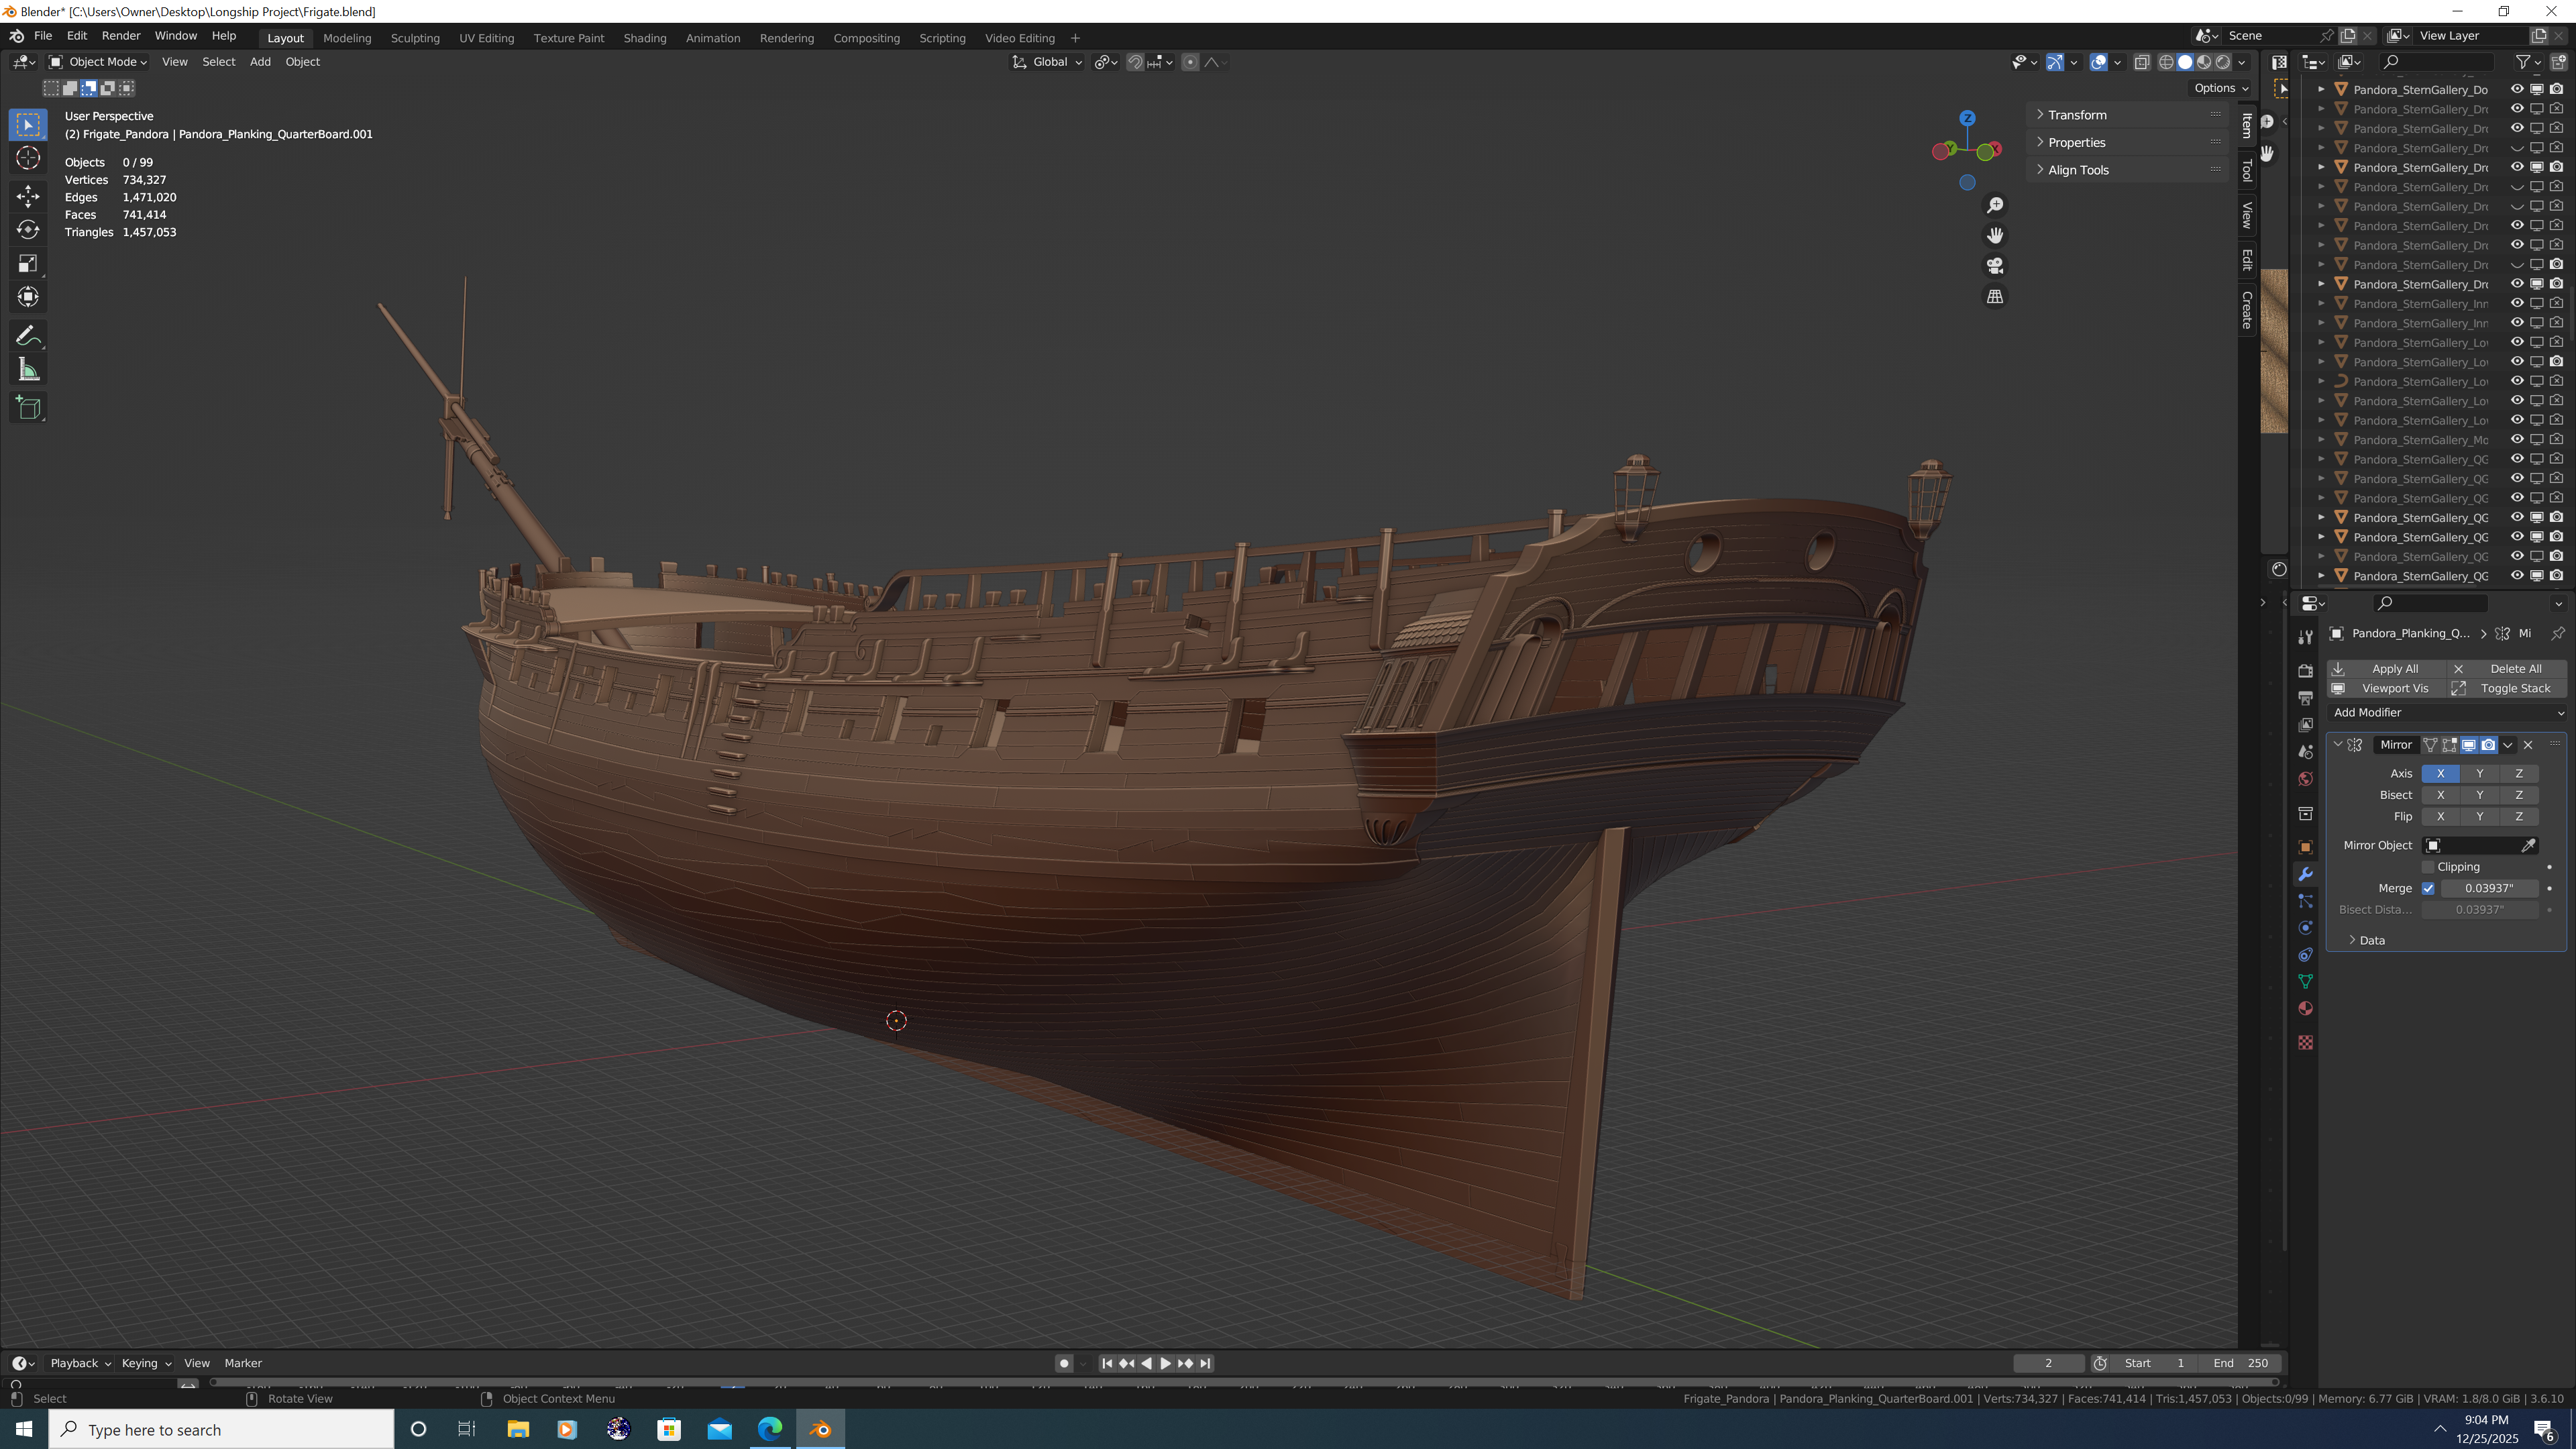This screenshot has height=1449, width=2576.
Task: Select the Rotate tool
Action: click(28, 229)
